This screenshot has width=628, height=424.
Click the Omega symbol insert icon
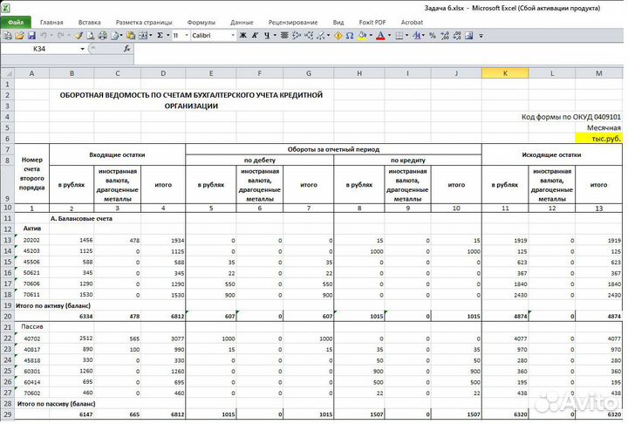pos(350,36)
